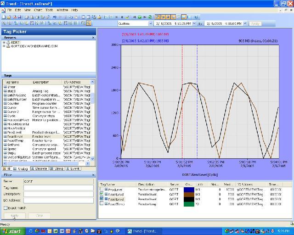This screenshot has height=235, width=294.
Task: Expand the GORT.DEV.WONDERWARE.COM server node
Action: coord(4,46)
